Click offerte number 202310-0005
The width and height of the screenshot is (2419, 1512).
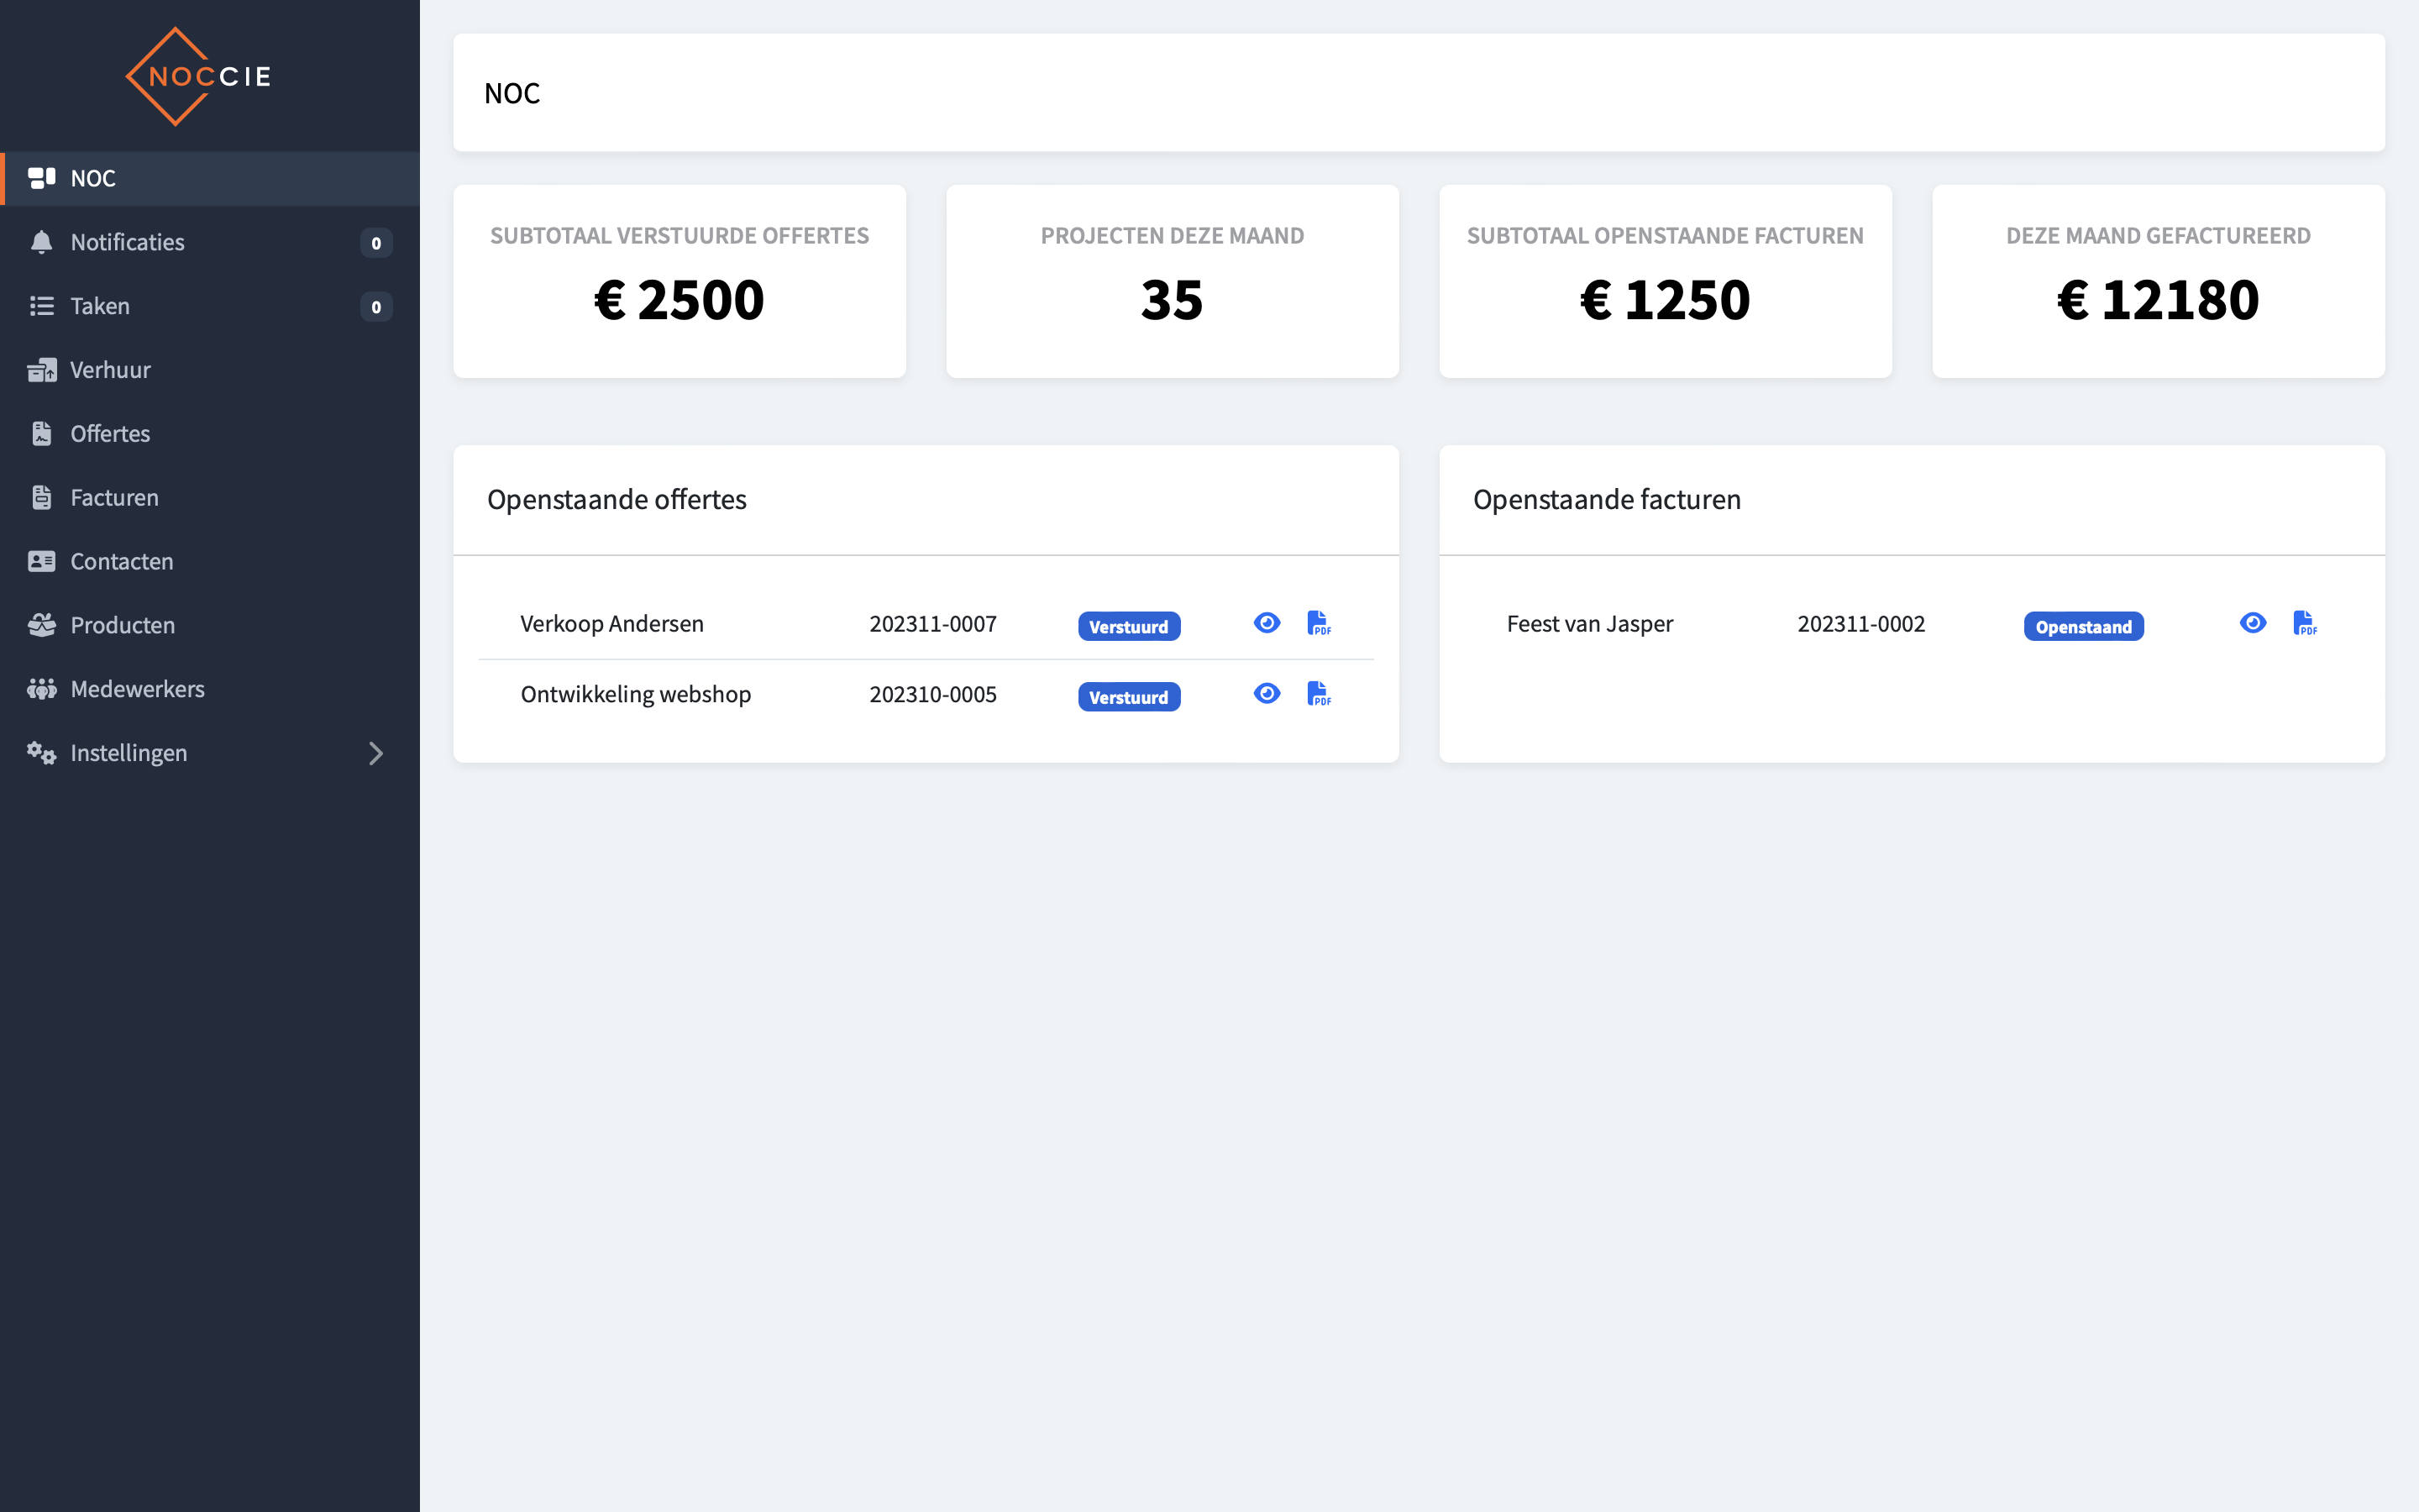[x=932, y=694]
